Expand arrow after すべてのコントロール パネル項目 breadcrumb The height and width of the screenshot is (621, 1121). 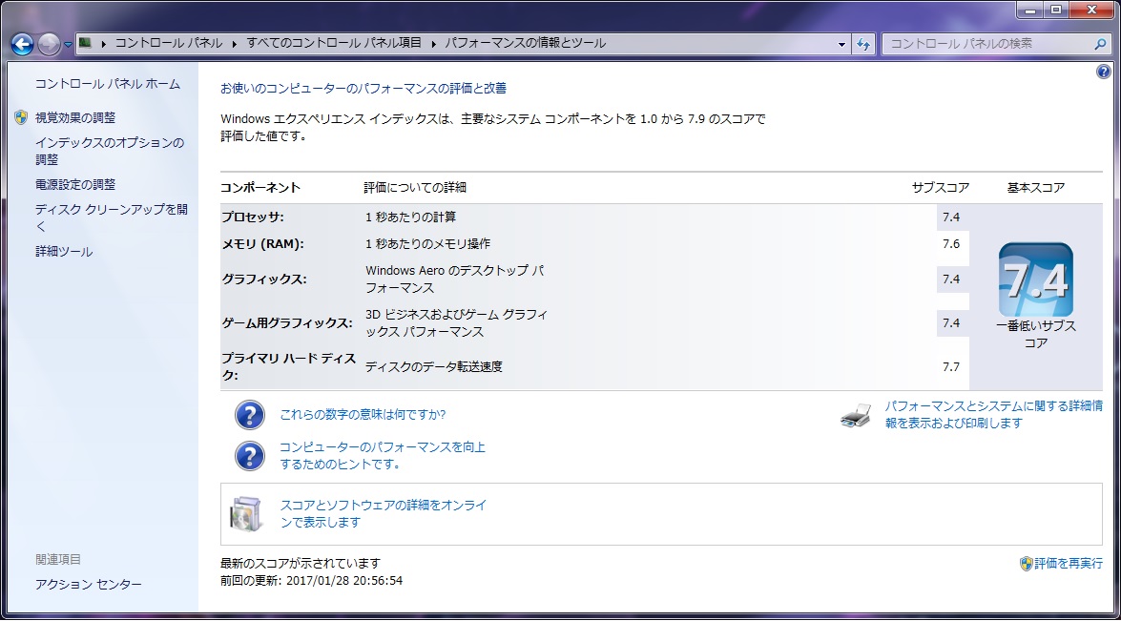tap(433, 44)
